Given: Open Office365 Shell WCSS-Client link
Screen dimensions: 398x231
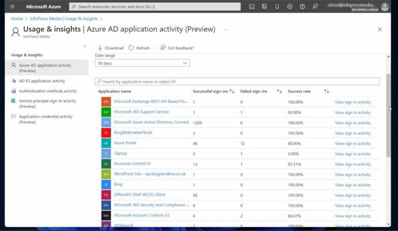Looking at the screenshot, I should pos(139,194).
